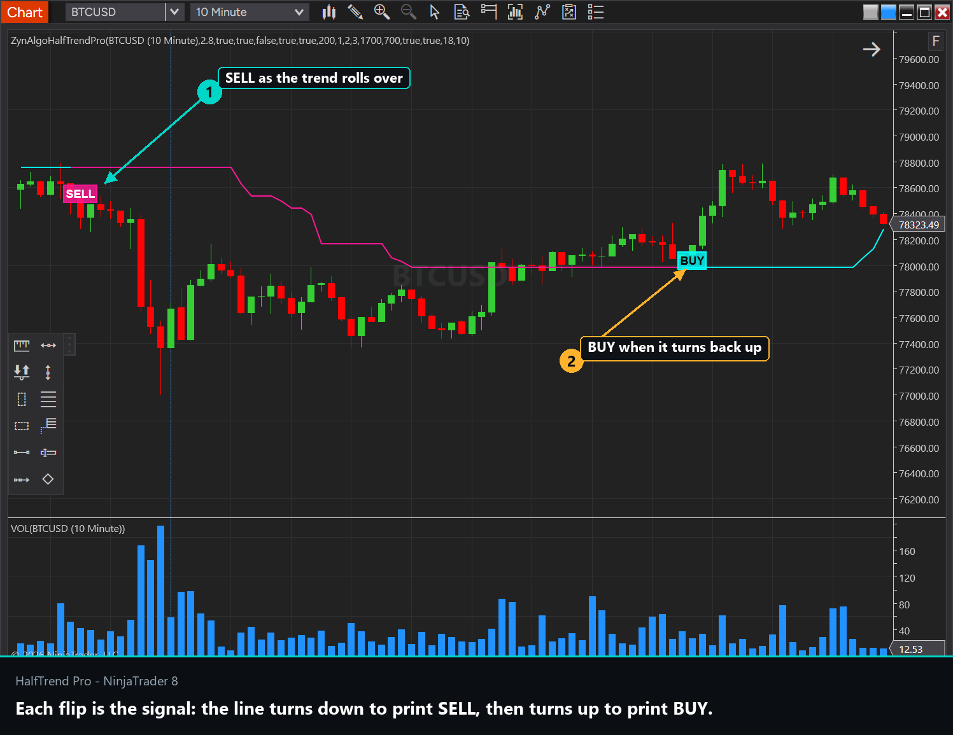This screenshot has width=953, height=735.
Task: Select the Arrow Line drawing tool
Action: click(x=22, y=479)
